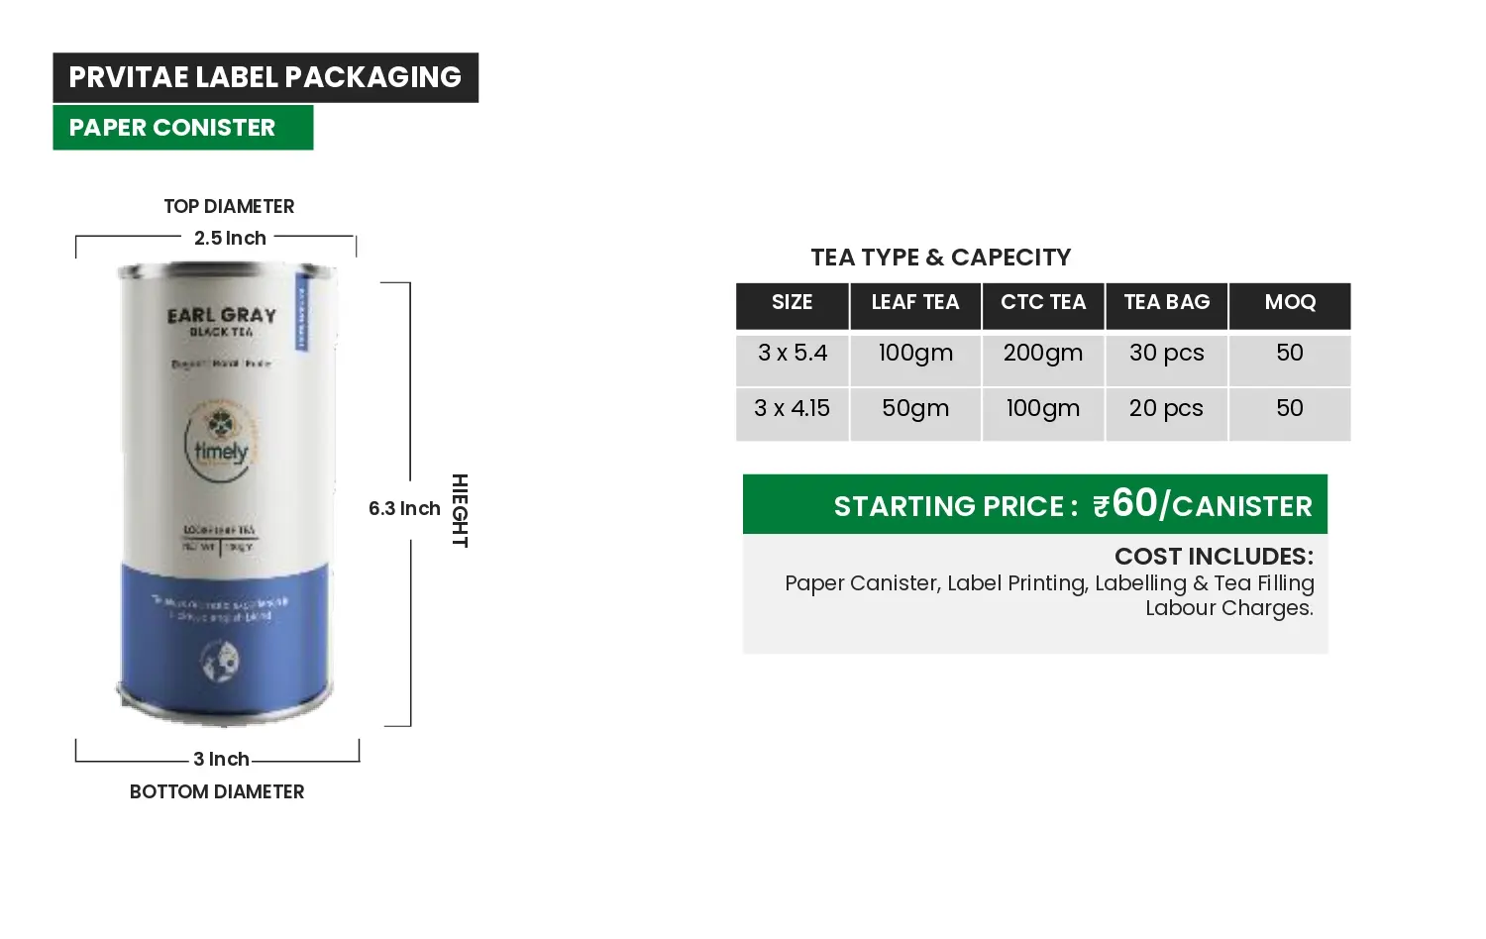Click the green PAPER CONISTER label
The image size is (1486, 939).
(x=183, y=128)
